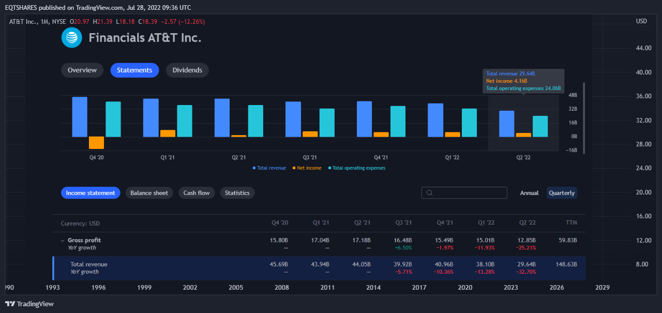Click the TTM column header
The height and width of the screenshot is (313, 662).
(x=571, y=223)
